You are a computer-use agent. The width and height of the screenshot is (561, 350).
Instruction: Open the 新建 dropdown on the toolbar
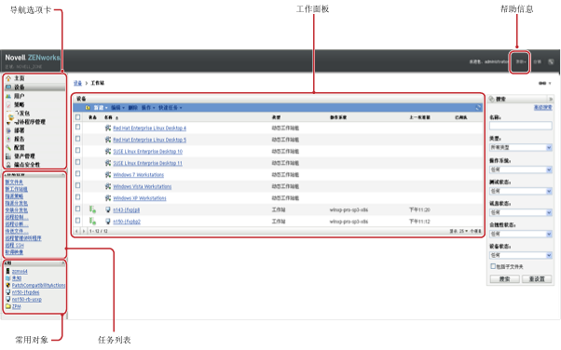[x=101, y=108]
